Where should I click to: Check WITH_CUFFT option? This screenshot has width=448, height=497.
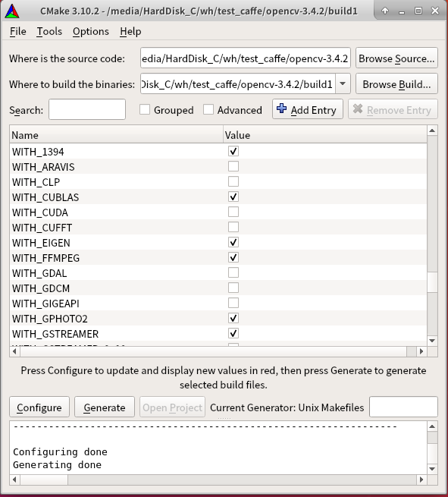click(x=233, y=227)
